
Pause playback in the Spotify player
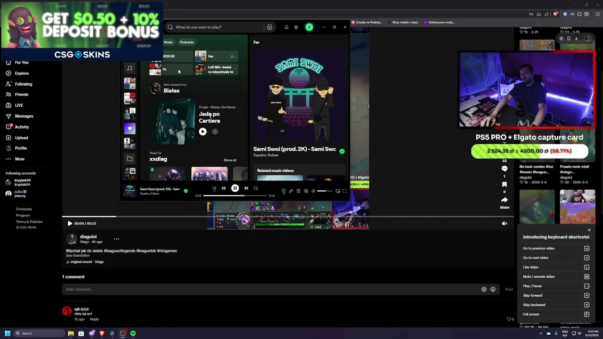(x=235, y=188)
